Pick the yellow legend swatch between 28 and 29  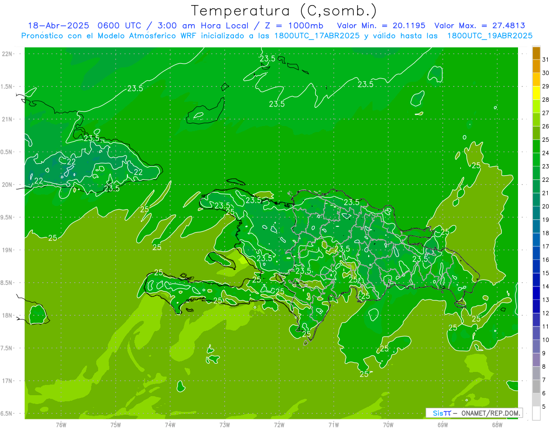[x=536, y=93]
